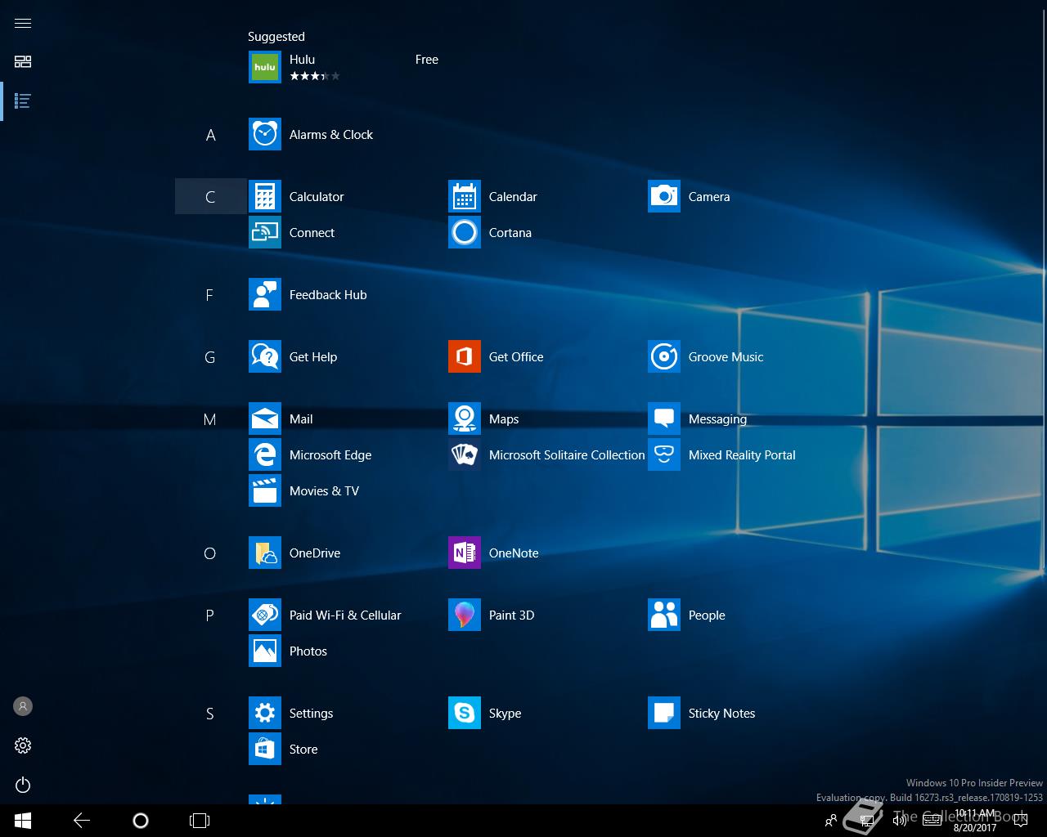This screenshot has height=837, width=1047.
Task: Open the Connect app icon
Action: point(265,232)
